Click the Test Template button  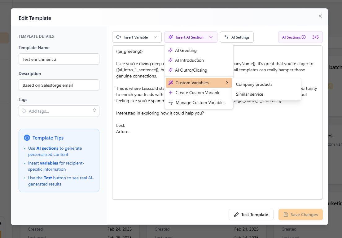(x=251, y=215)
